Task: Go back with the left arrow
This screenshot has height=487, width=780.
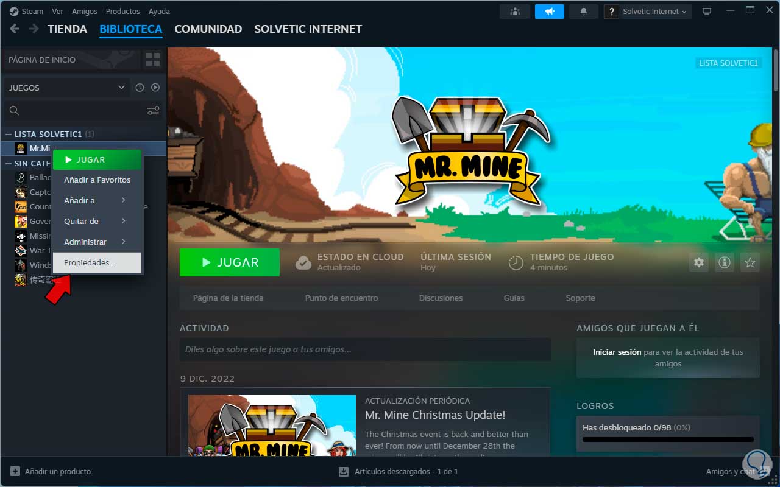Action: tap(15, 29)
